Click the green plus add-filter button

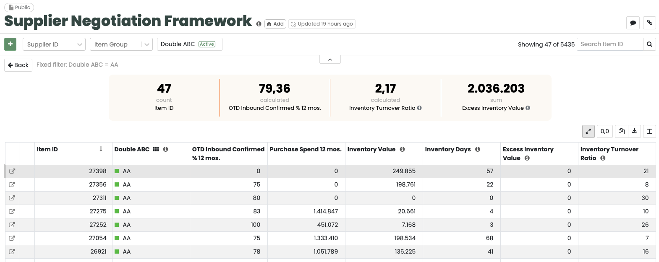click(x=10, y=44)
